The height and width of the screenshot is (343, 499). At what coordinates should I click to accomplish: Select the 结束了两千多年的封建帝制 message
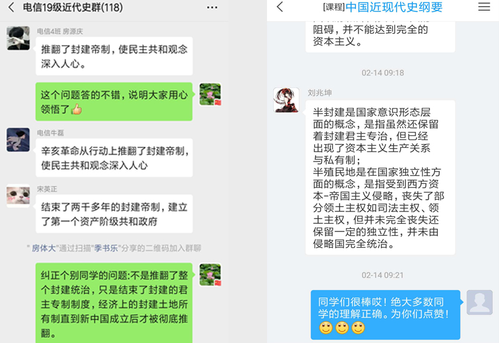coord(114,214)
